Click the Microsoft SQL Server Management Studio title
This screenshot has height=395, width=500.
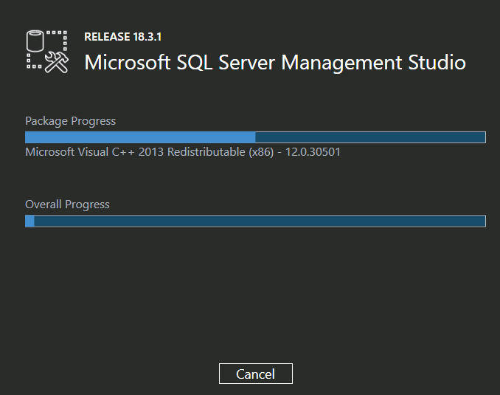[275, 62]
